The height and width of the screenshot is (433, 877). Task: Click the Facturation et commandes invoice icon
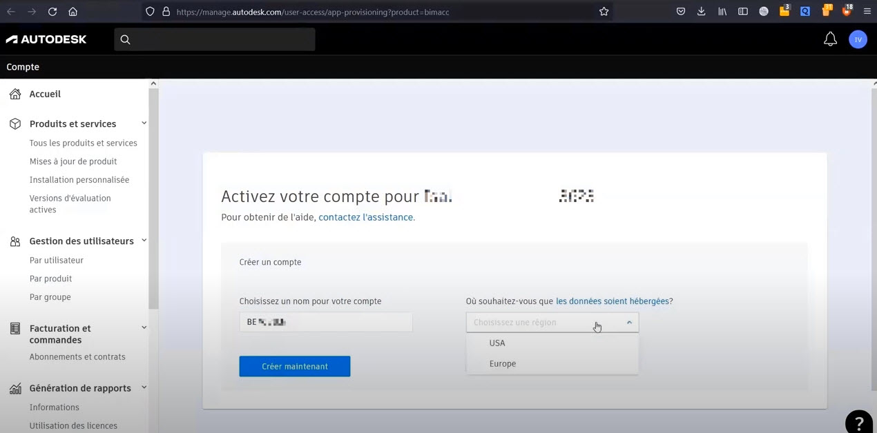[15, 329]
